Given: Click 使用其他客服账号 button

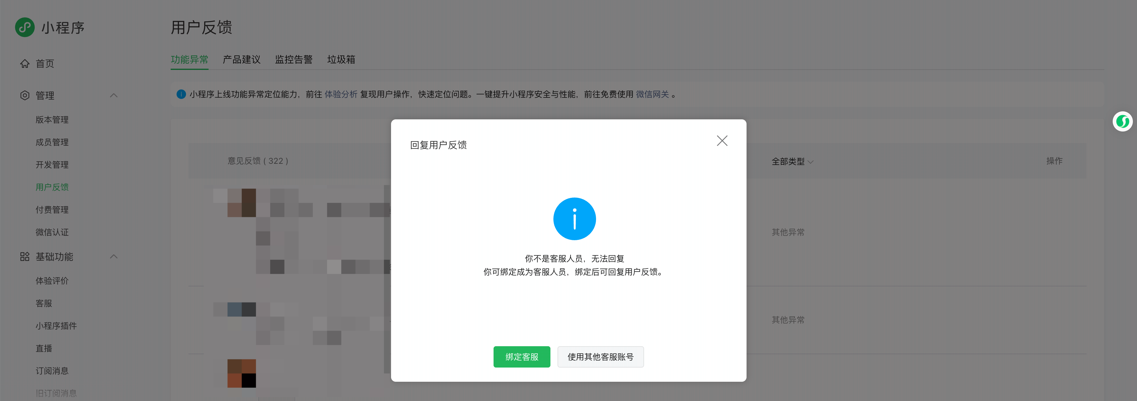Looking at the screenshot, I should tap(600, 357).
